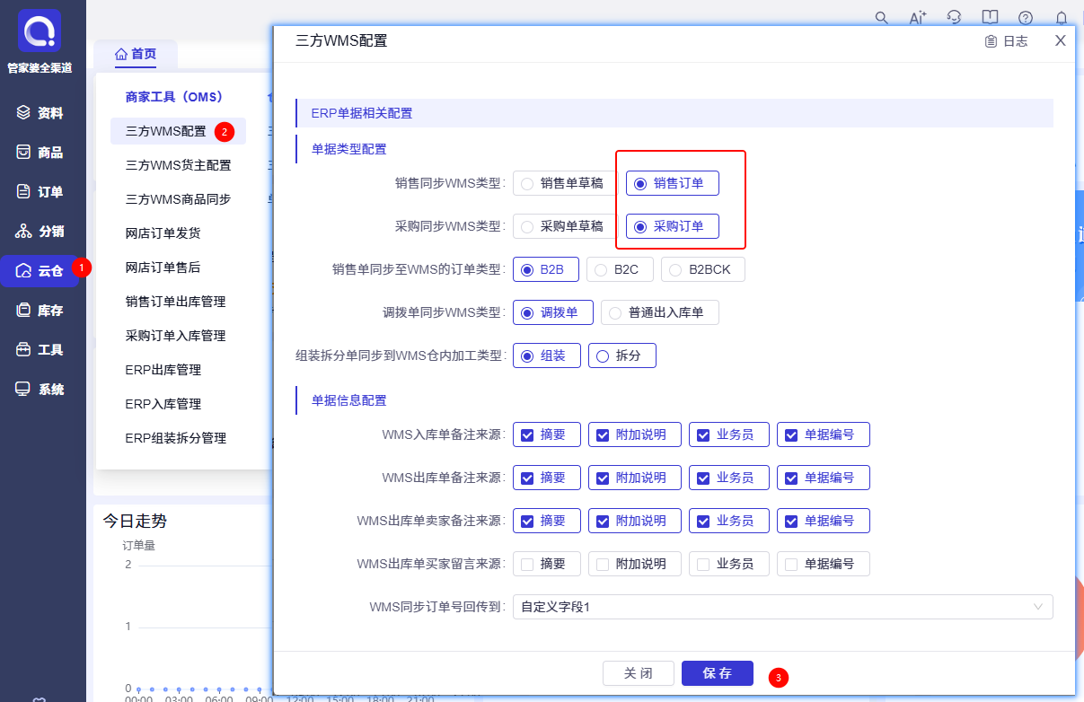Open the manual book icon
The width and height of the screenshot is (1084, 702).
(990, 17)
